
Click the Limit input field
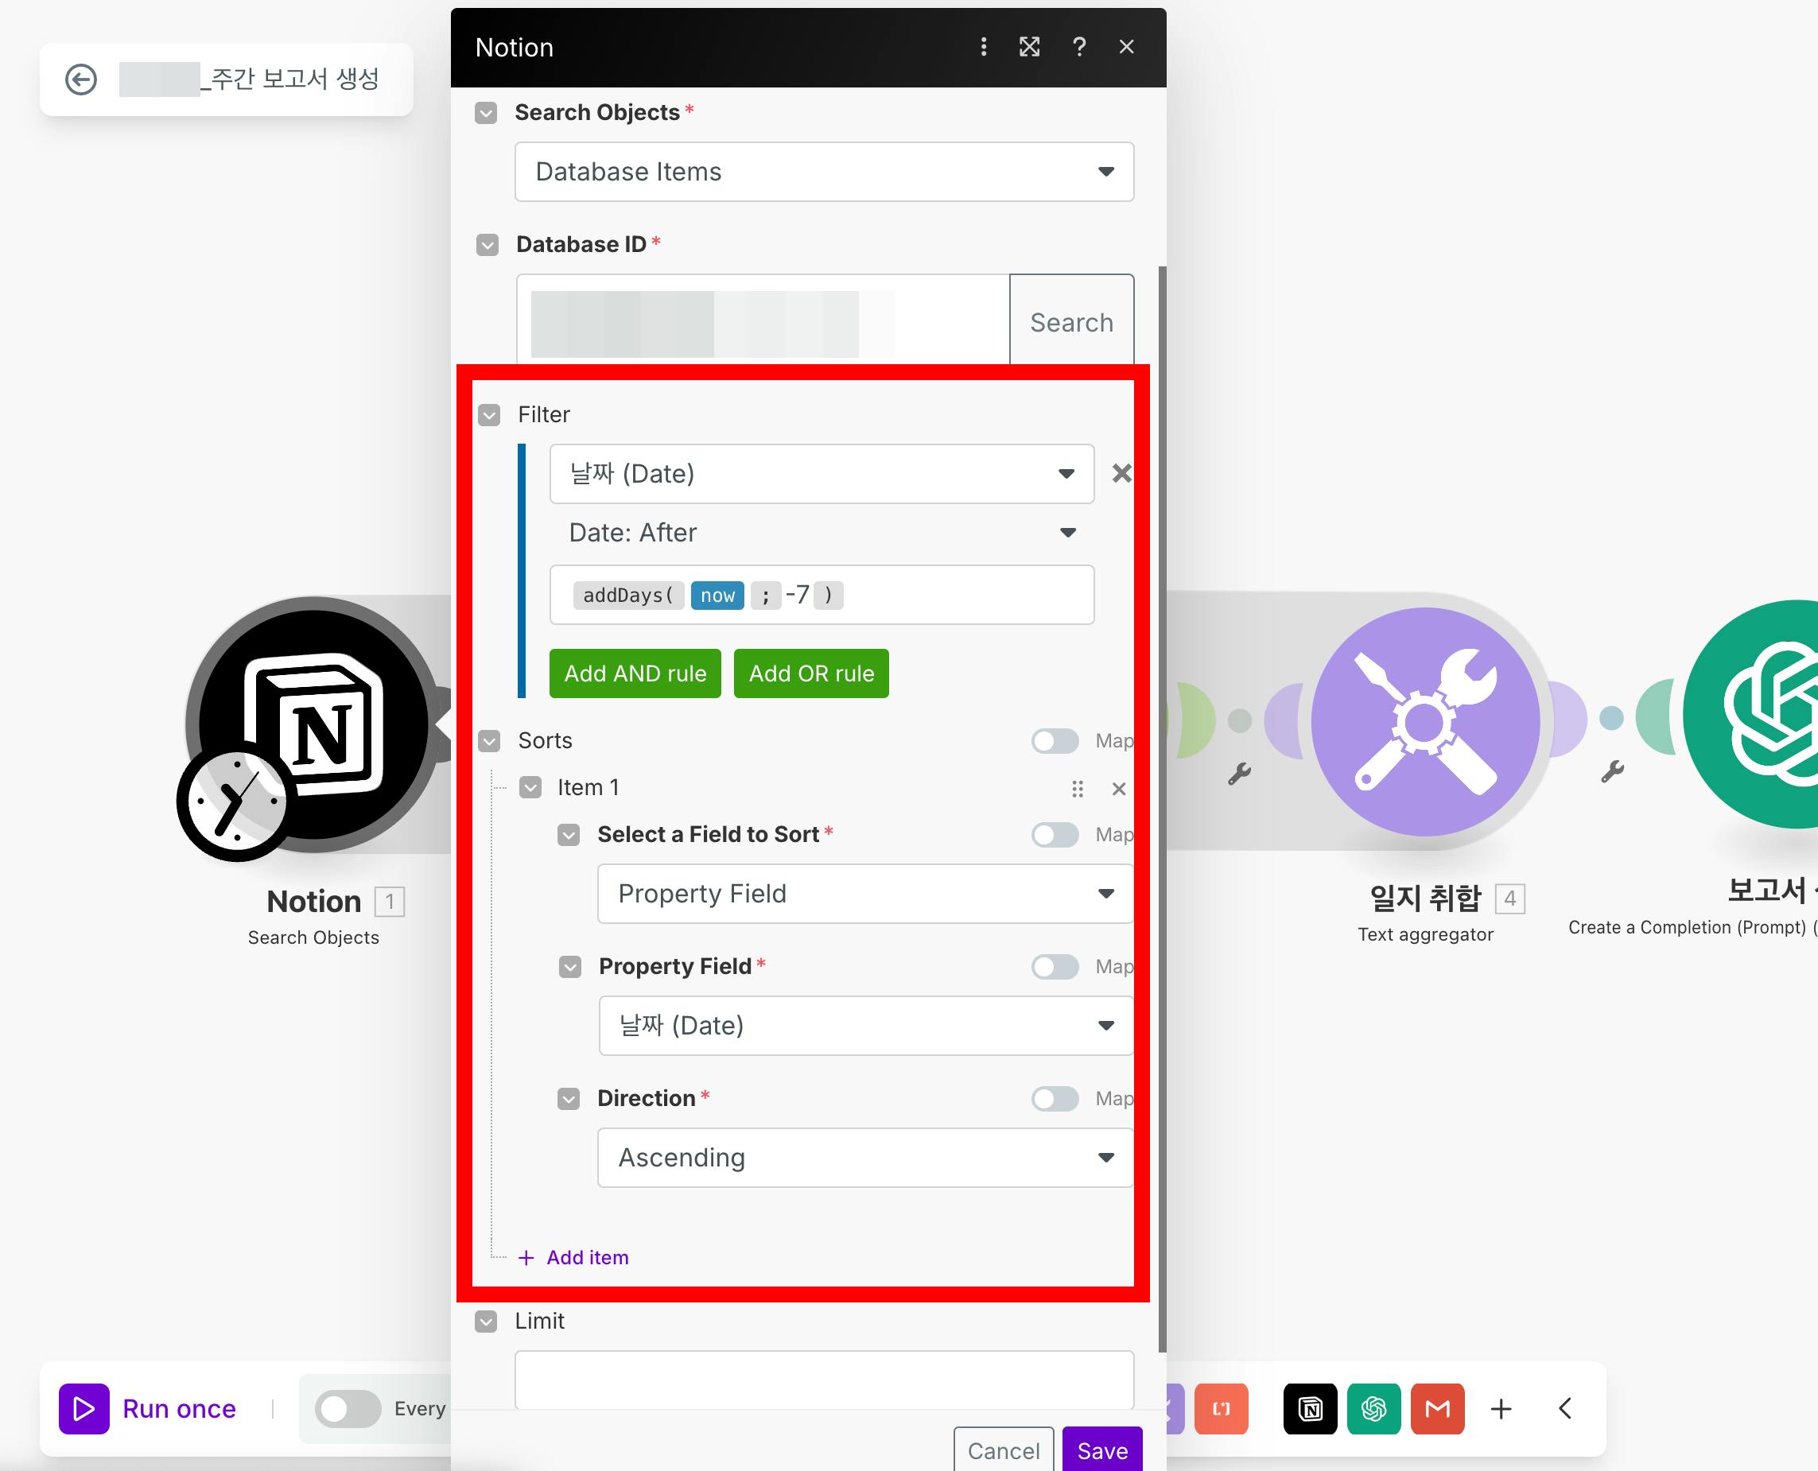pyautogui.click(x=824, y=1380)
